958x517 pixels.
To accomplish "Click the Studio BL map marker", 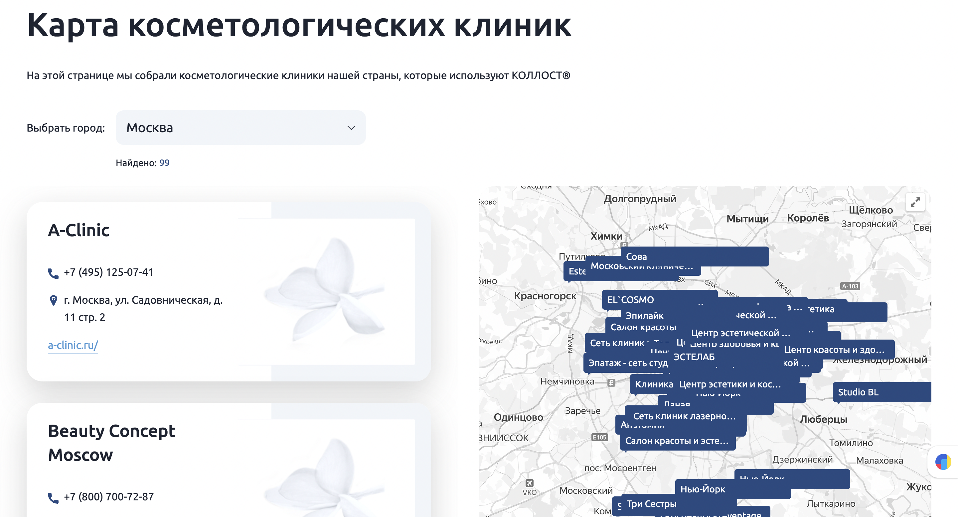I will (x=882, y=392).
